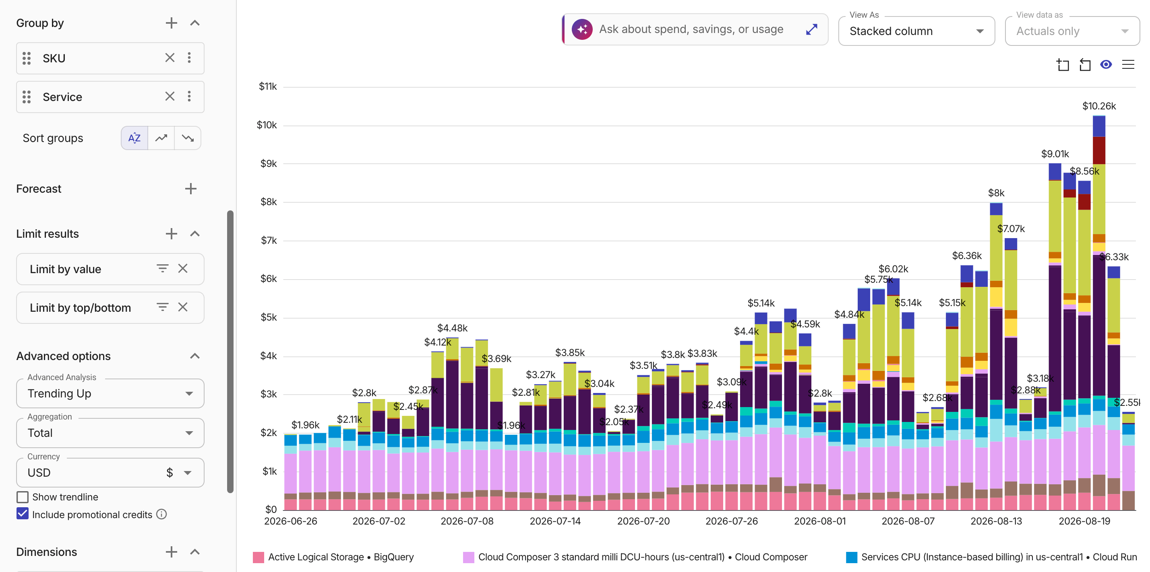Enable the Show trendline checkbox
The height and width of the screenshot is (572, 1150).
[22, 497]
